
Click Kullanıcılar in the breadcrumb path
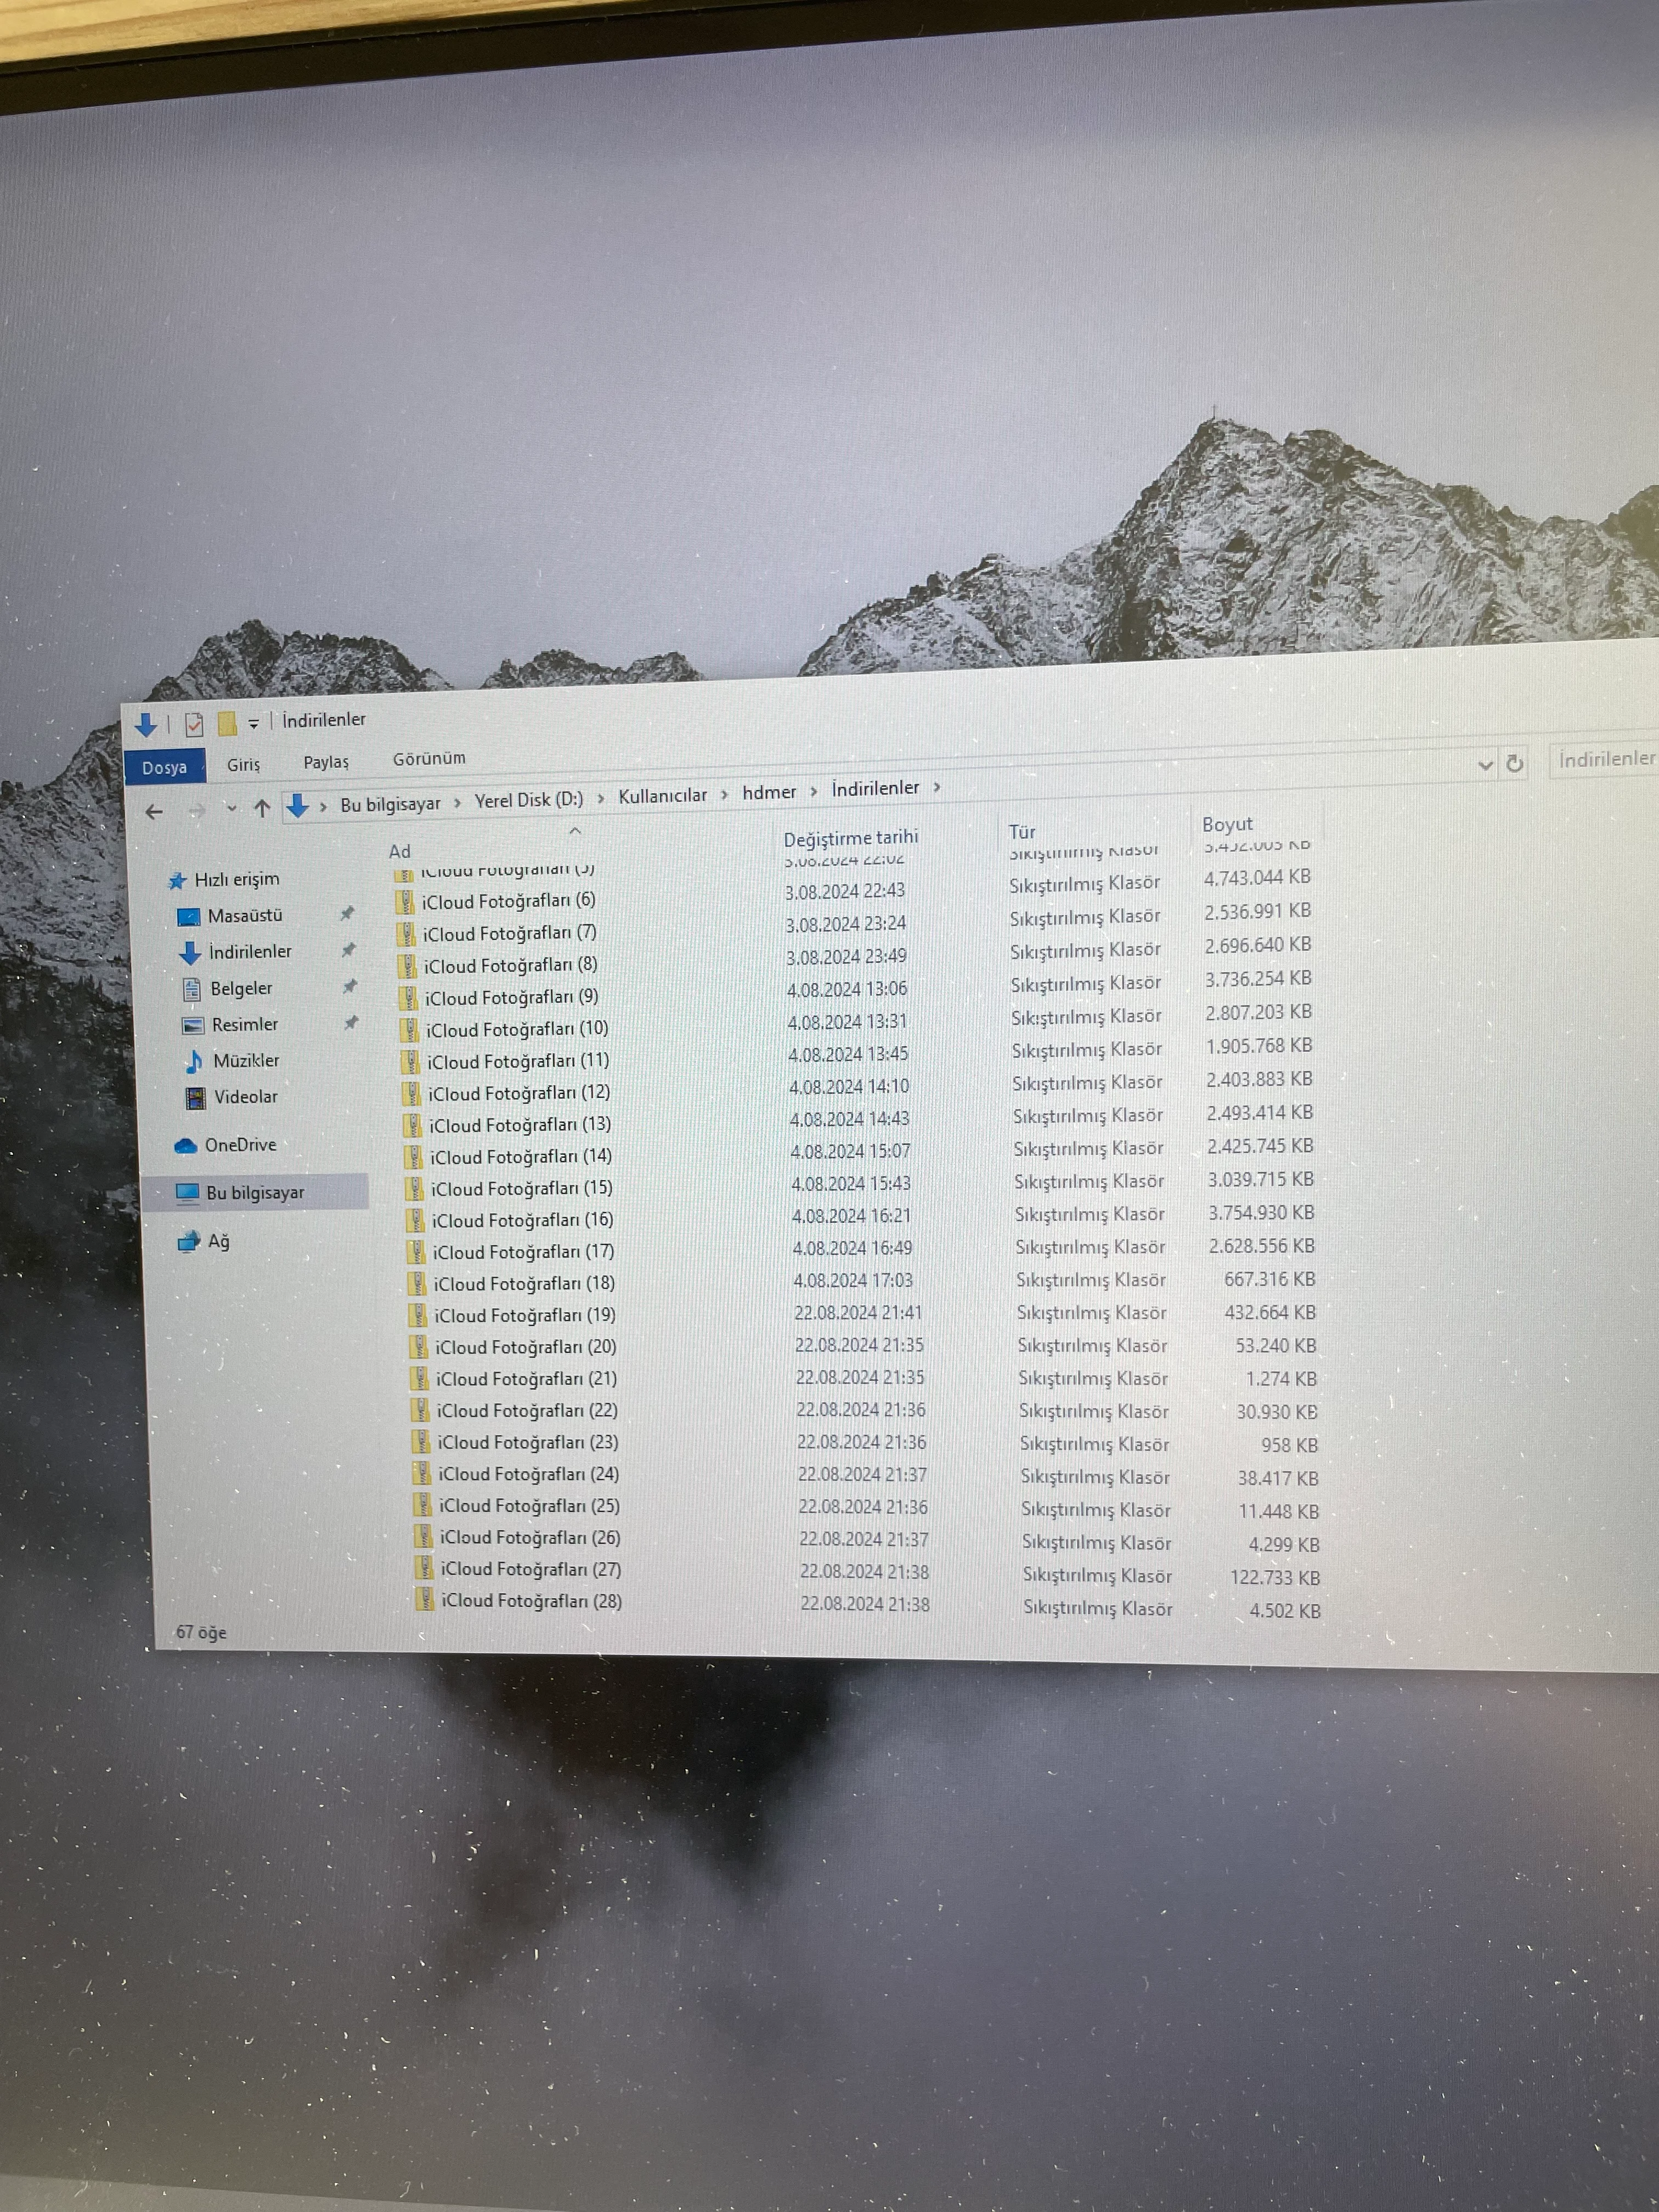coord(662,796)
